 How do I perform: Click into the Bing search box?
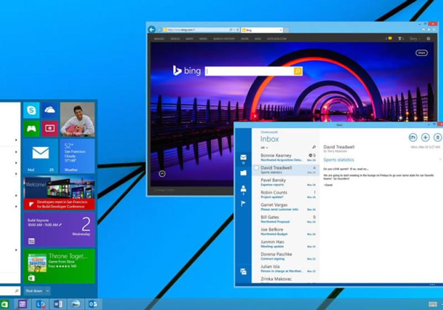249,71
